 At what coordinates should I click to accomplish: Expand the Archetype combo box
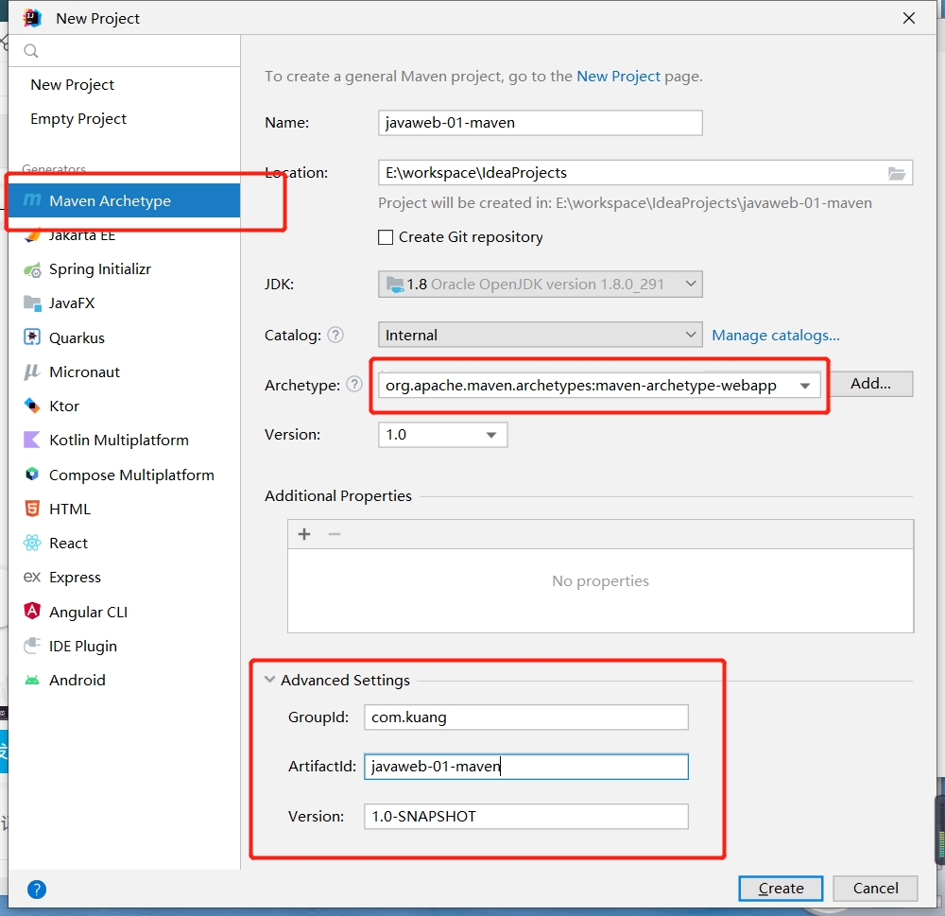point(805,386)
